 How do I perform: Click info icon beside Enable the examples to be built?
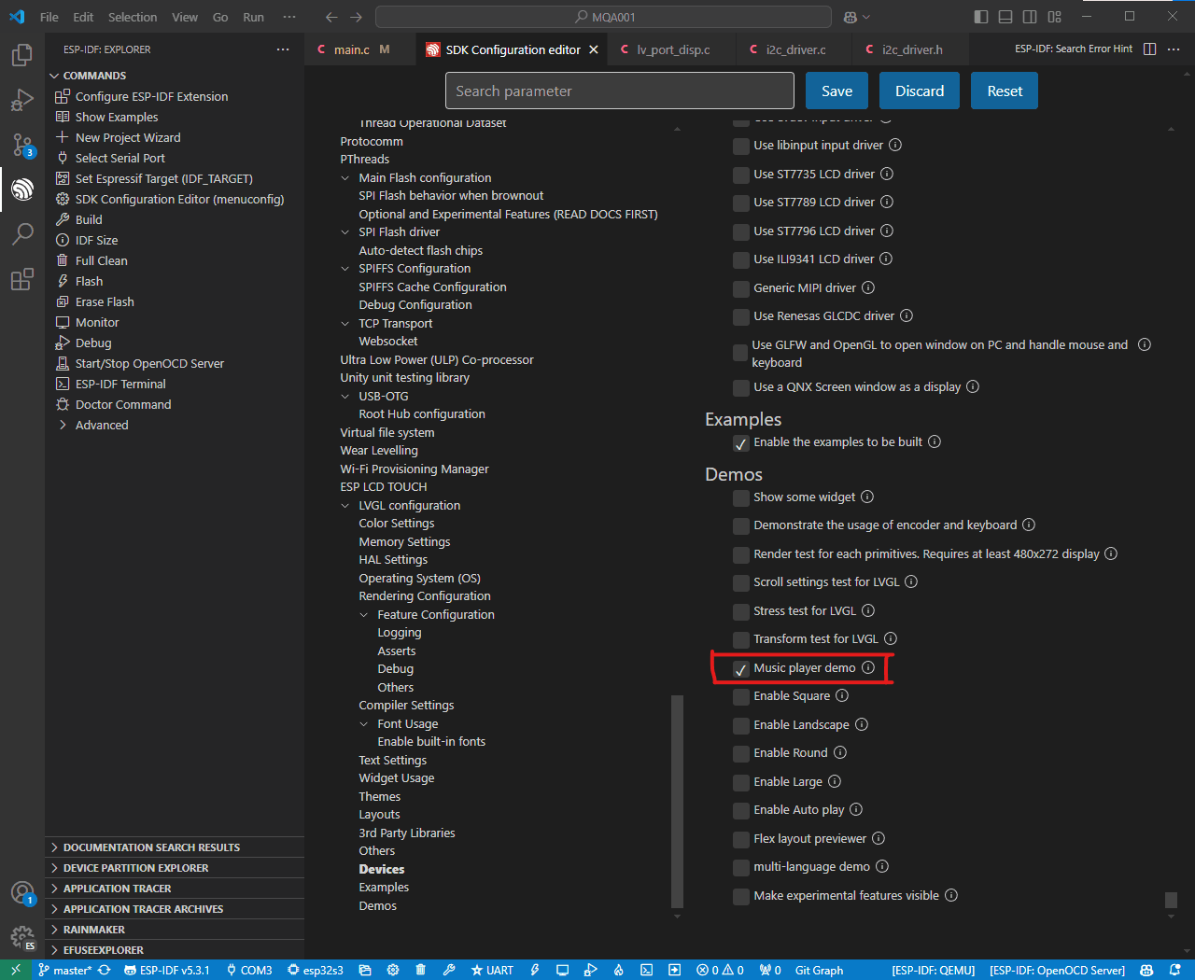click(935, 441)
